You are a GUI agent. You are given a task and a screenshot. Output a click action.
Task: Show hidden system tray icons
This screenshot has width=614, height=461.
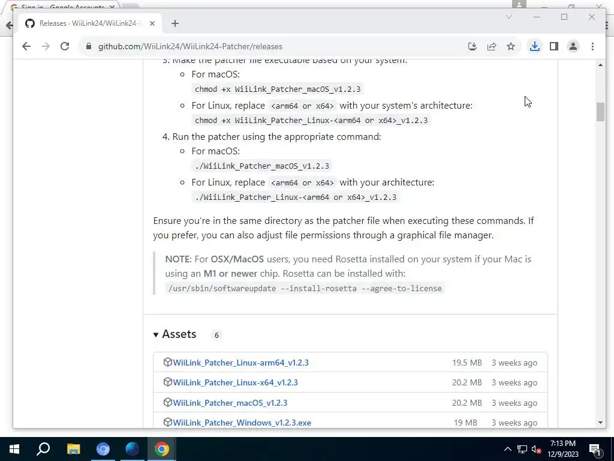[x=507, y=449]
